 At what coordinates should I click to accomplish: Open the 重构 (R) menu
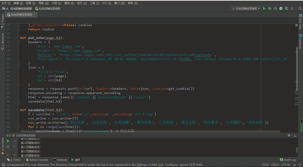pos(69,3)
